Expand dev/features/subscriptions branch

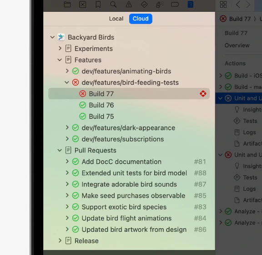[67, 139]
